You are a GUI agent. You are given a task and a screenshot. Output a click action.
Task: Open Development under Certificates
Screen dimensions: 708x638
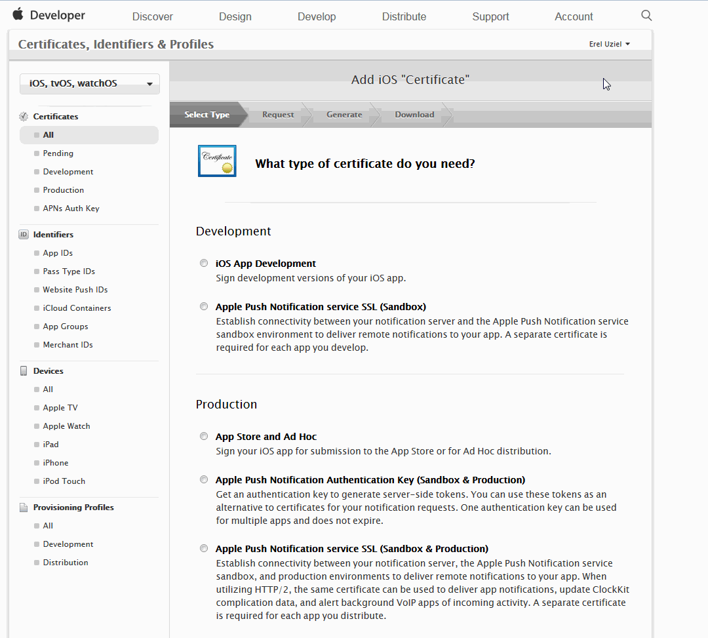click(68, 172)
